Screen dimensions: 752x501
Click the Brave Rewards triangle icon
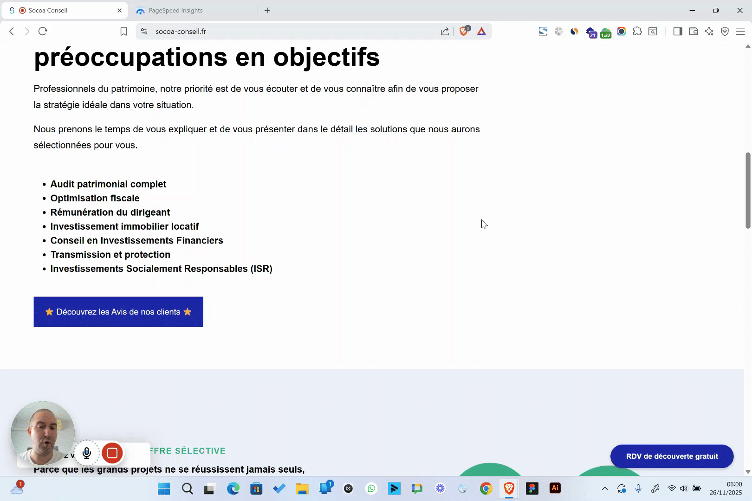[x=481, y=31]
